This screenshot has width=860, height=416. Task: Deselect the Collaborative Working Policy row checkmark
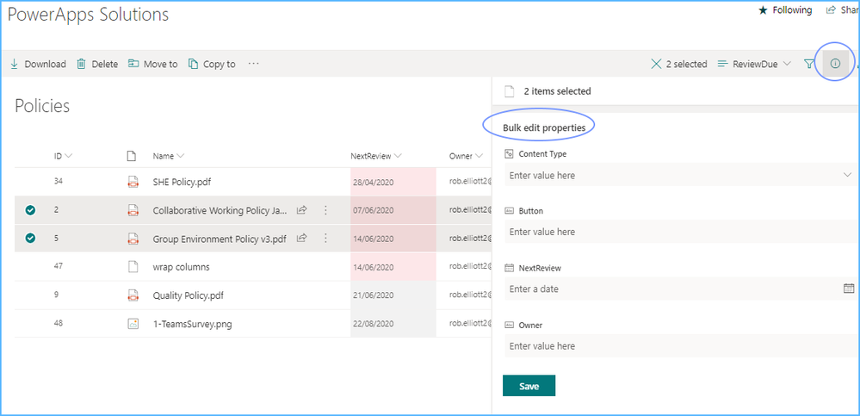point(31,209)
